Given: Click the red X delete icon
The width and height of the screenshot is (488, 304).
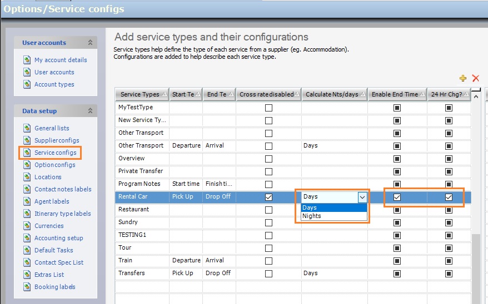Looking at the screenshot, I should point(475,78).
